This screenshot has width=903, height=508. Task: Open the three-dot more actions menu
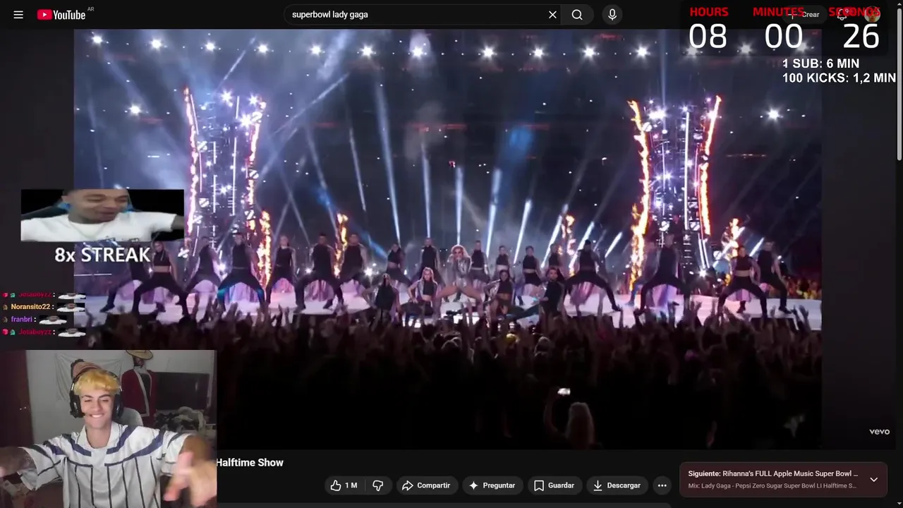click(662, 485)
